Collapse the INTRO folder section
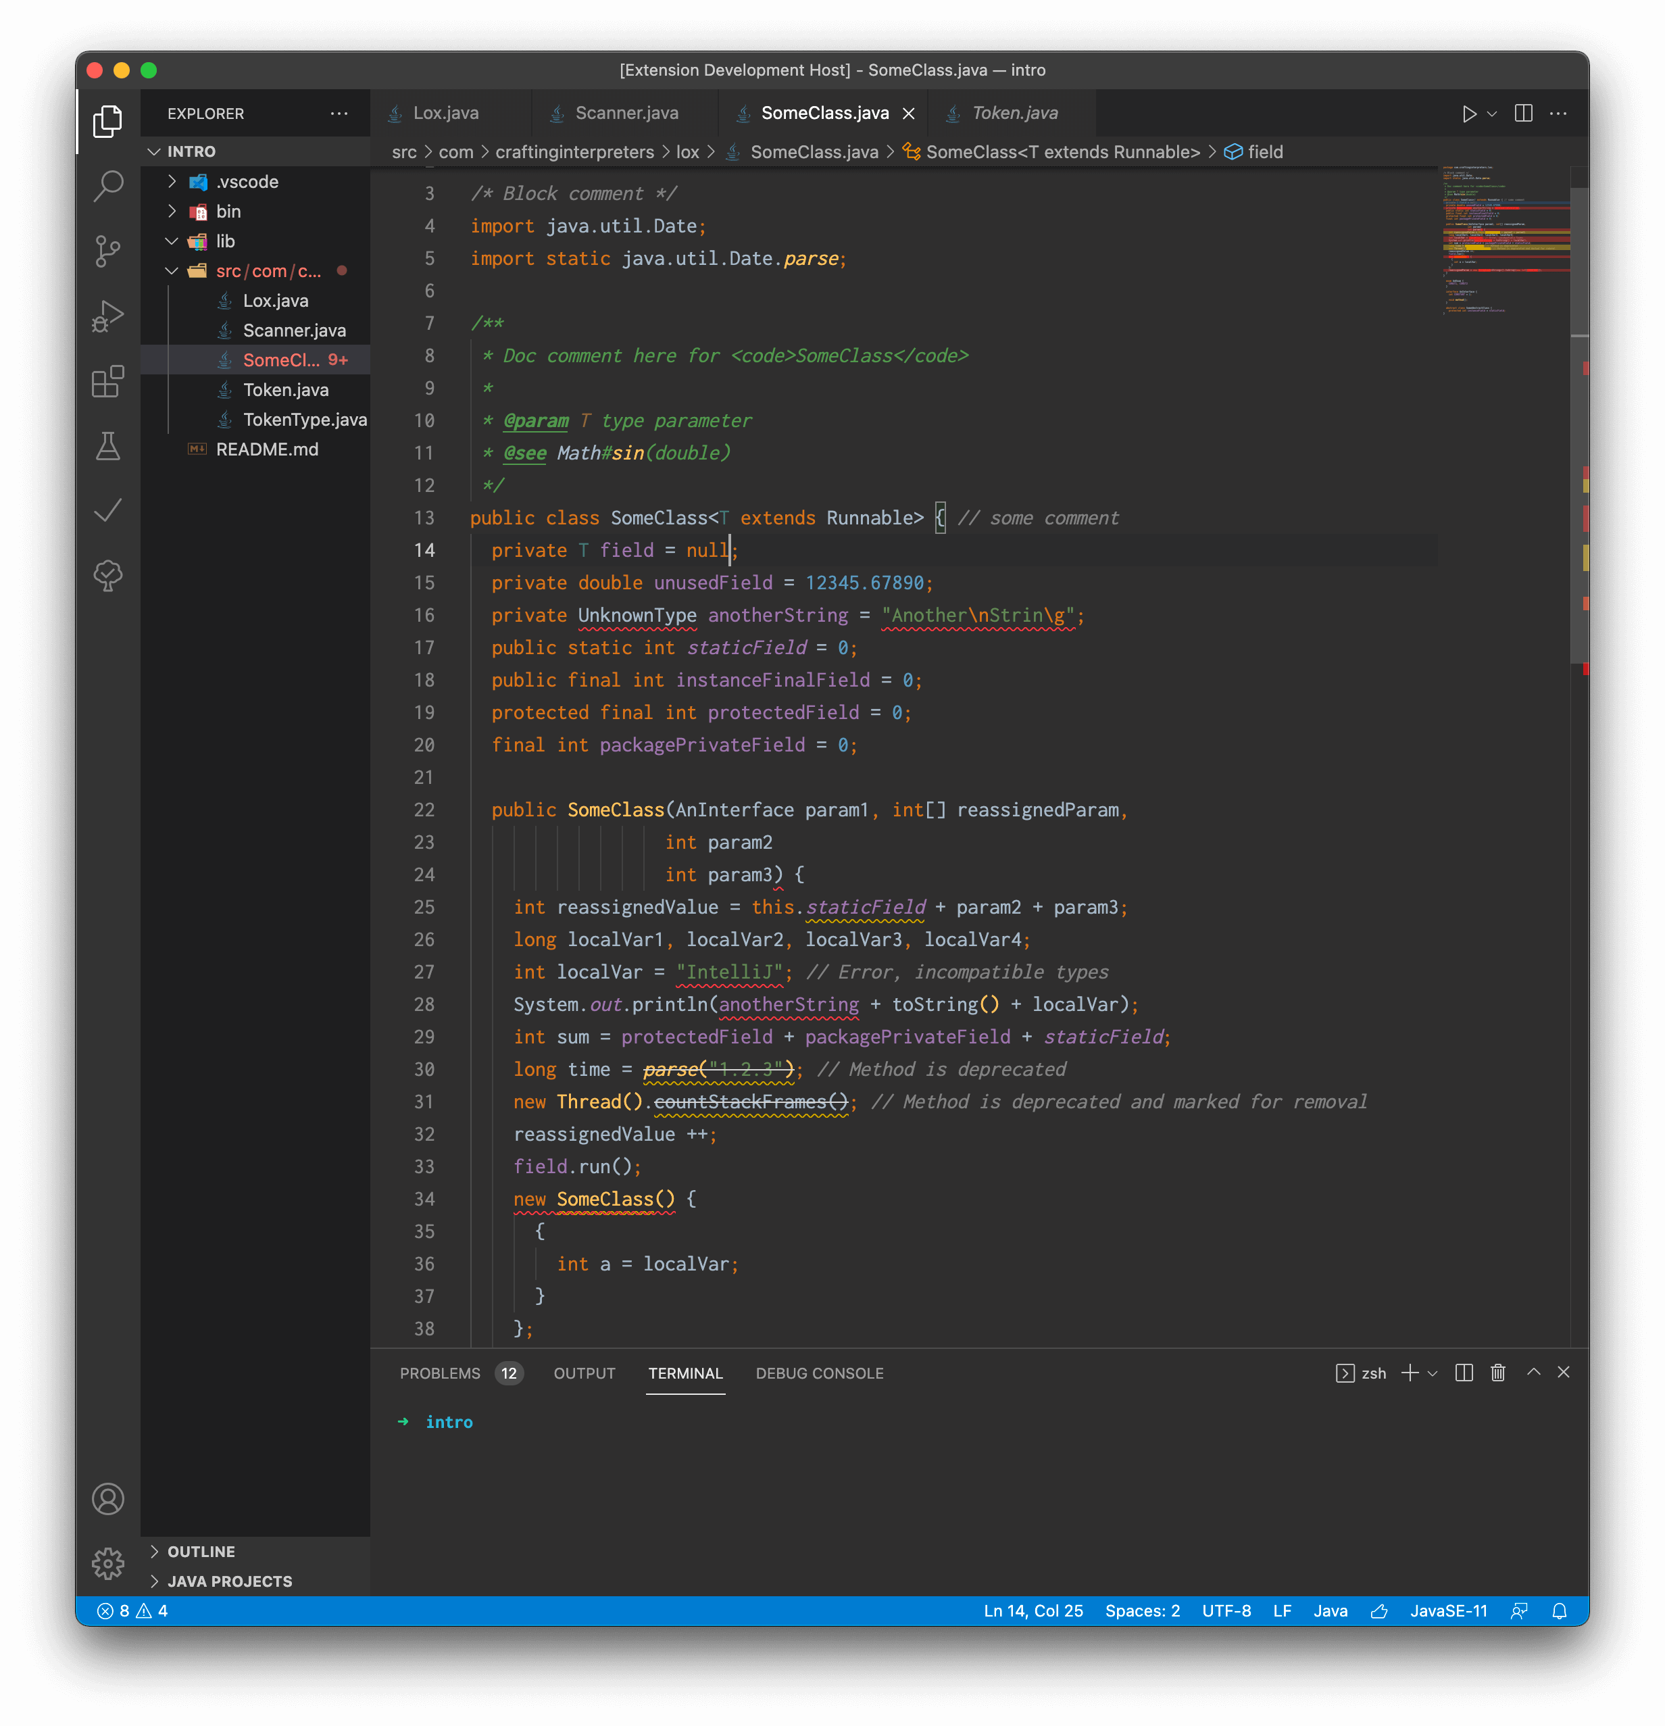Image resolution: width=1665 pixels, height=1726 pixels. pyautogui.click(x=255, y=151)
